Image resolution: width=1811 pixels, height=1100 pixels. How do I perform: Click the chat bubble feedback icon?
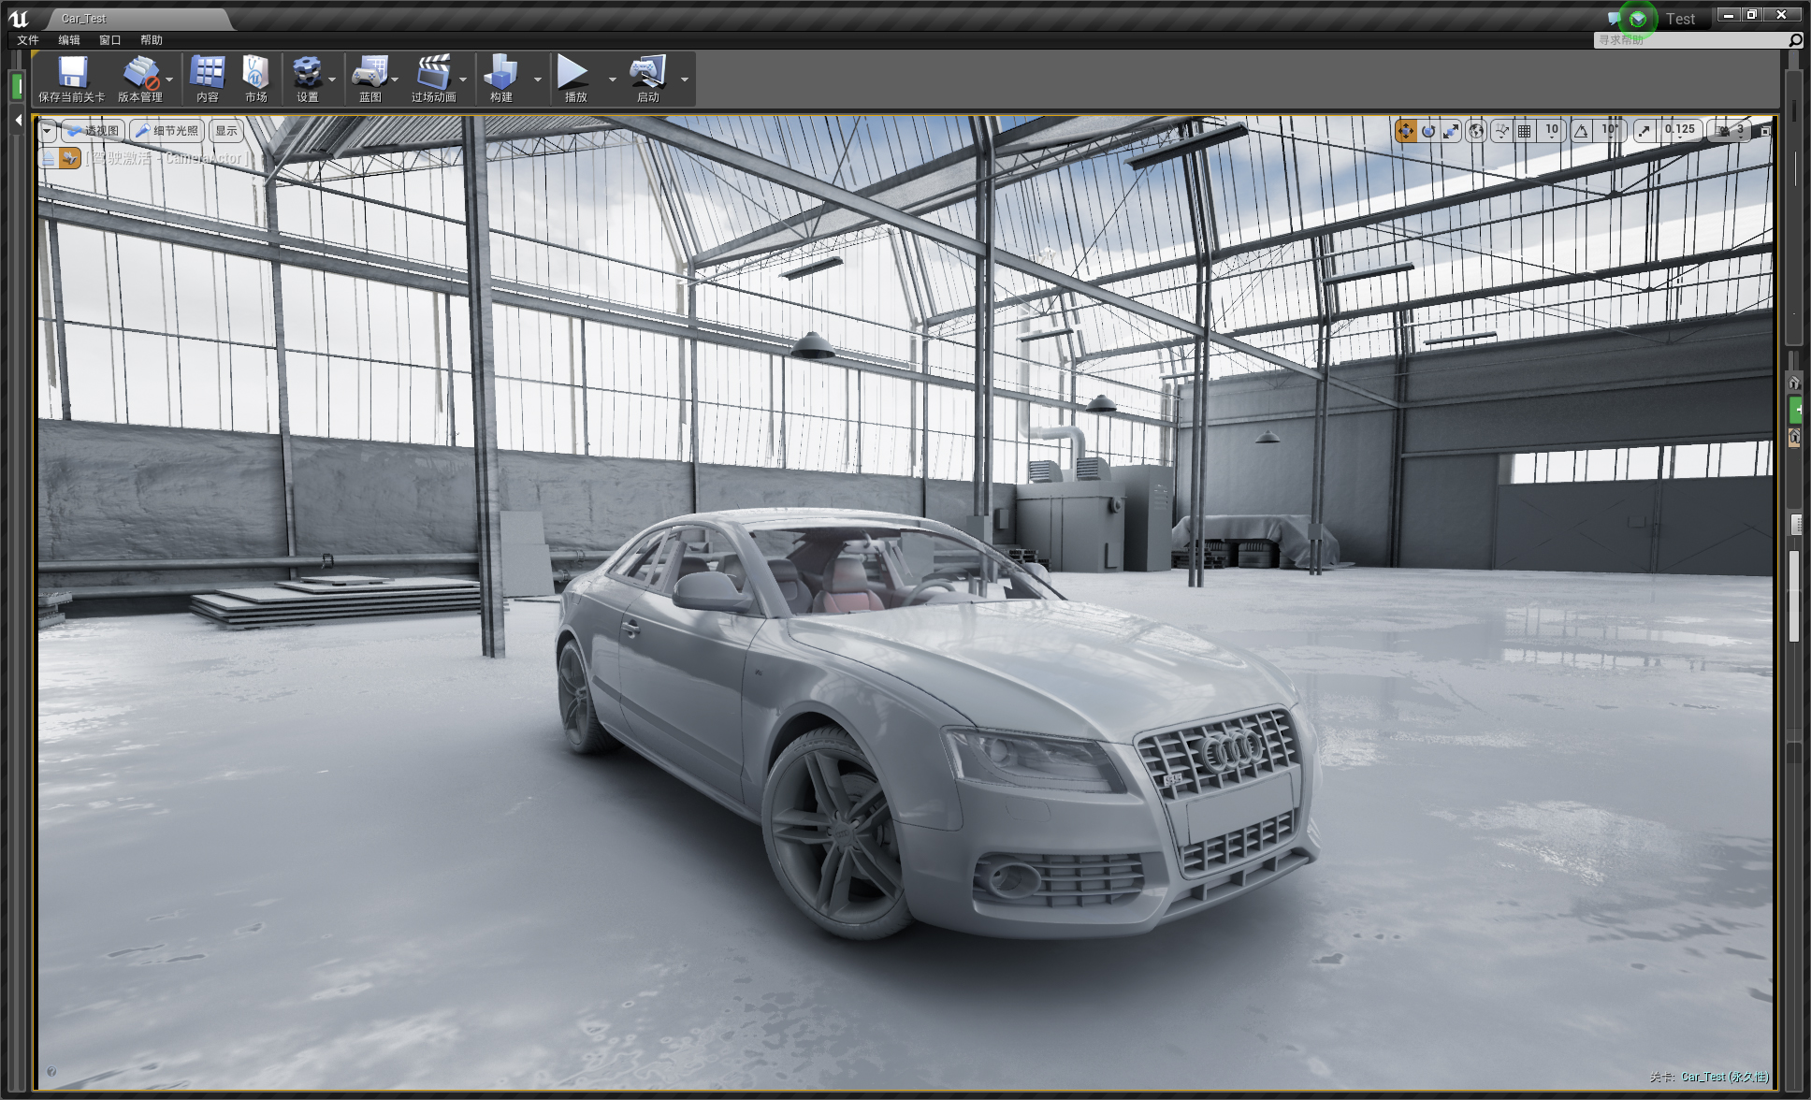pos(1613,19)
